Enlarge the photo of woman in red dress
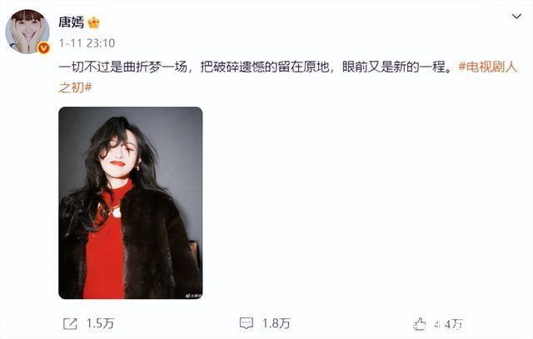This screenshot has height=339, width=533. 131,203
